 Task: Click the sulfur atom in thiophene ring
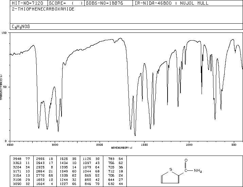point(171,169)
